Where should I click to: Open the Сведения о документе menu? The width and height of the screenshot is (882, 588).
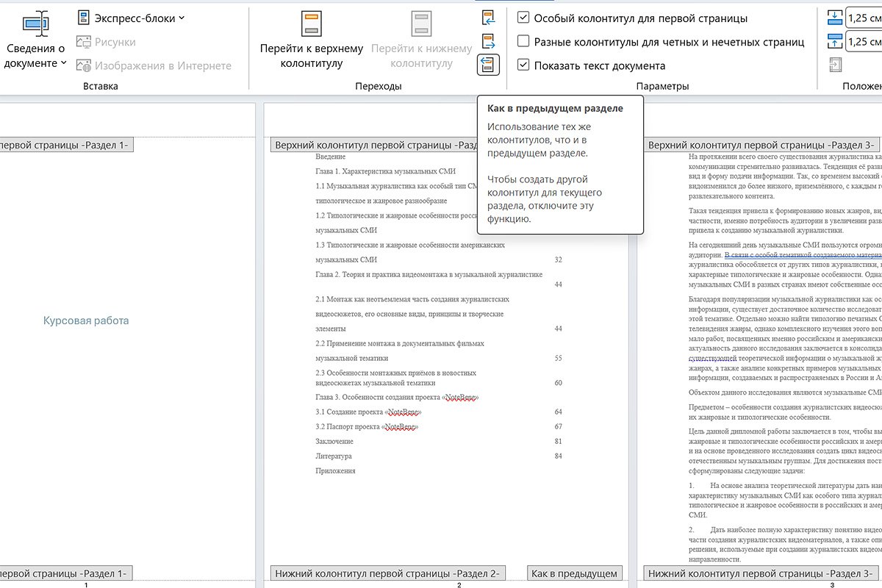click(35, 55)
